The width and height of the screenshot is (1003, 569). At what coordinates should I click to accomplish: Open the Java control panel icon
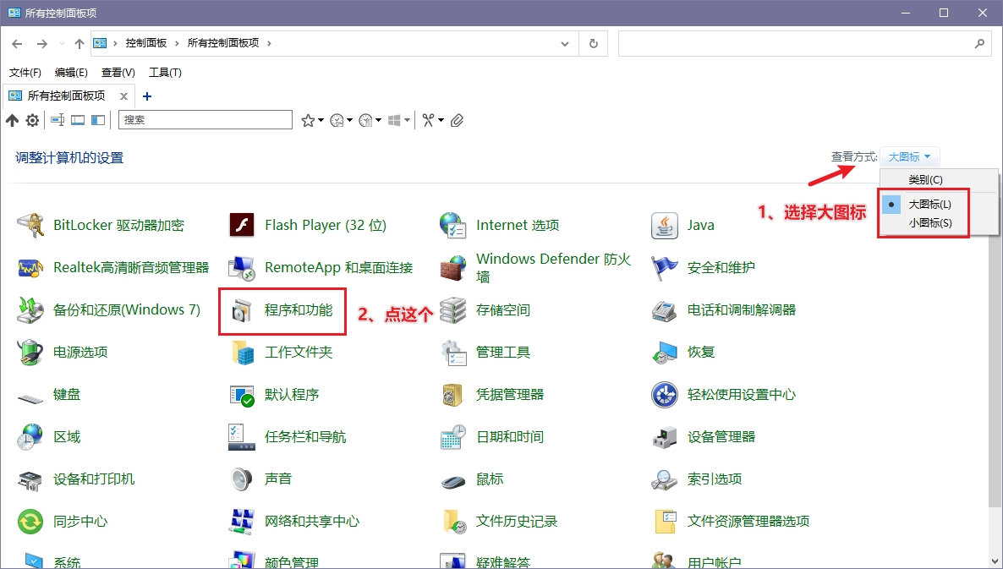[x=664, y=225]
